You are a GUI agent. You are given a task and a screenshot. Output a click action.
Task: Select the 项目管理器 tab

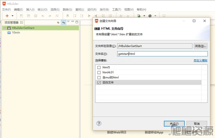click(x=11, y=23)
